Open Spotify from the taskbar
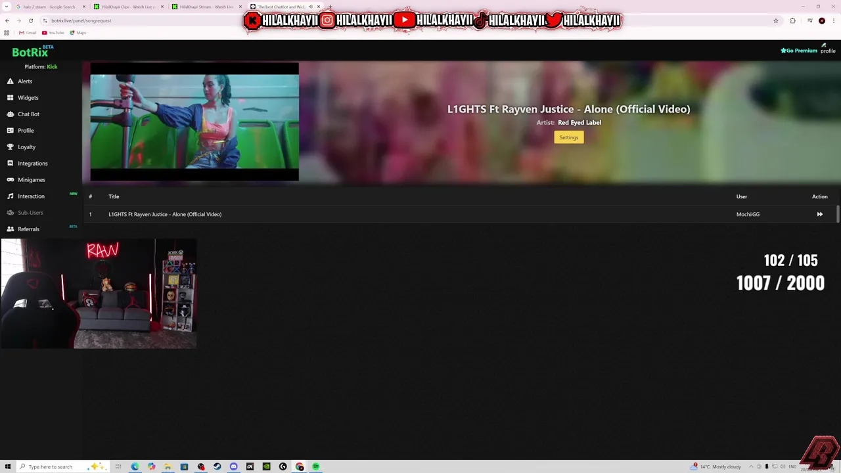The width and height of the screenshot is (841, 473). point(315,466)
